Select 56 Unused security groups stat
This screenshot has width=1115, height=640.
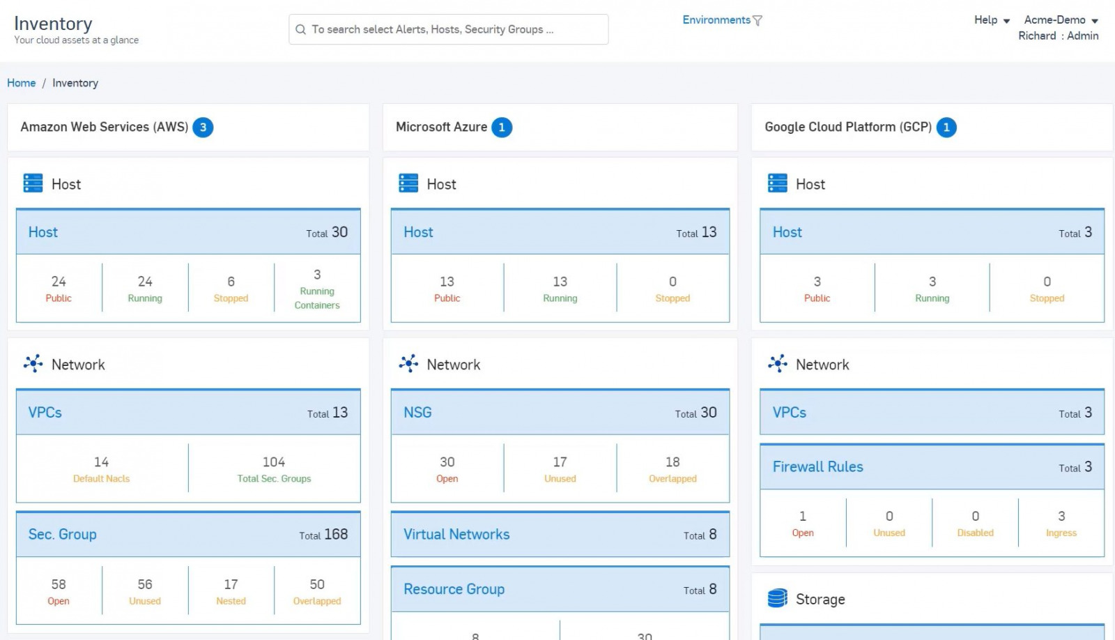coord(145,591)
